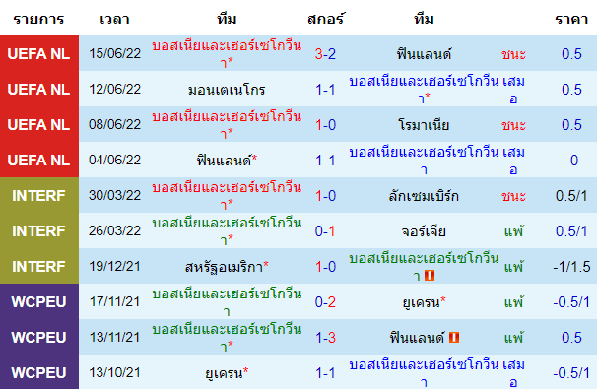The height and width of the screenshot is (389, 597).
Task: Click the ราคา column header
Action: click(571, 19)
